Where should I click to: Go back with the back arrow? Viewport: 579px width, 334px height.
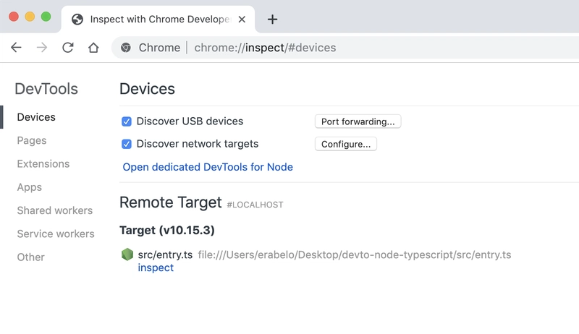click(16, 48)
